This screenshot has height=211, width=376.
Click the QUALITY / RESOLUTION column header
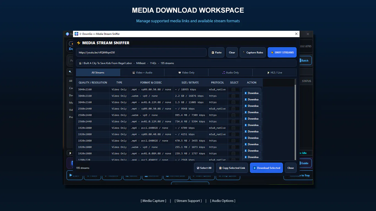click(x=93, y=82)
